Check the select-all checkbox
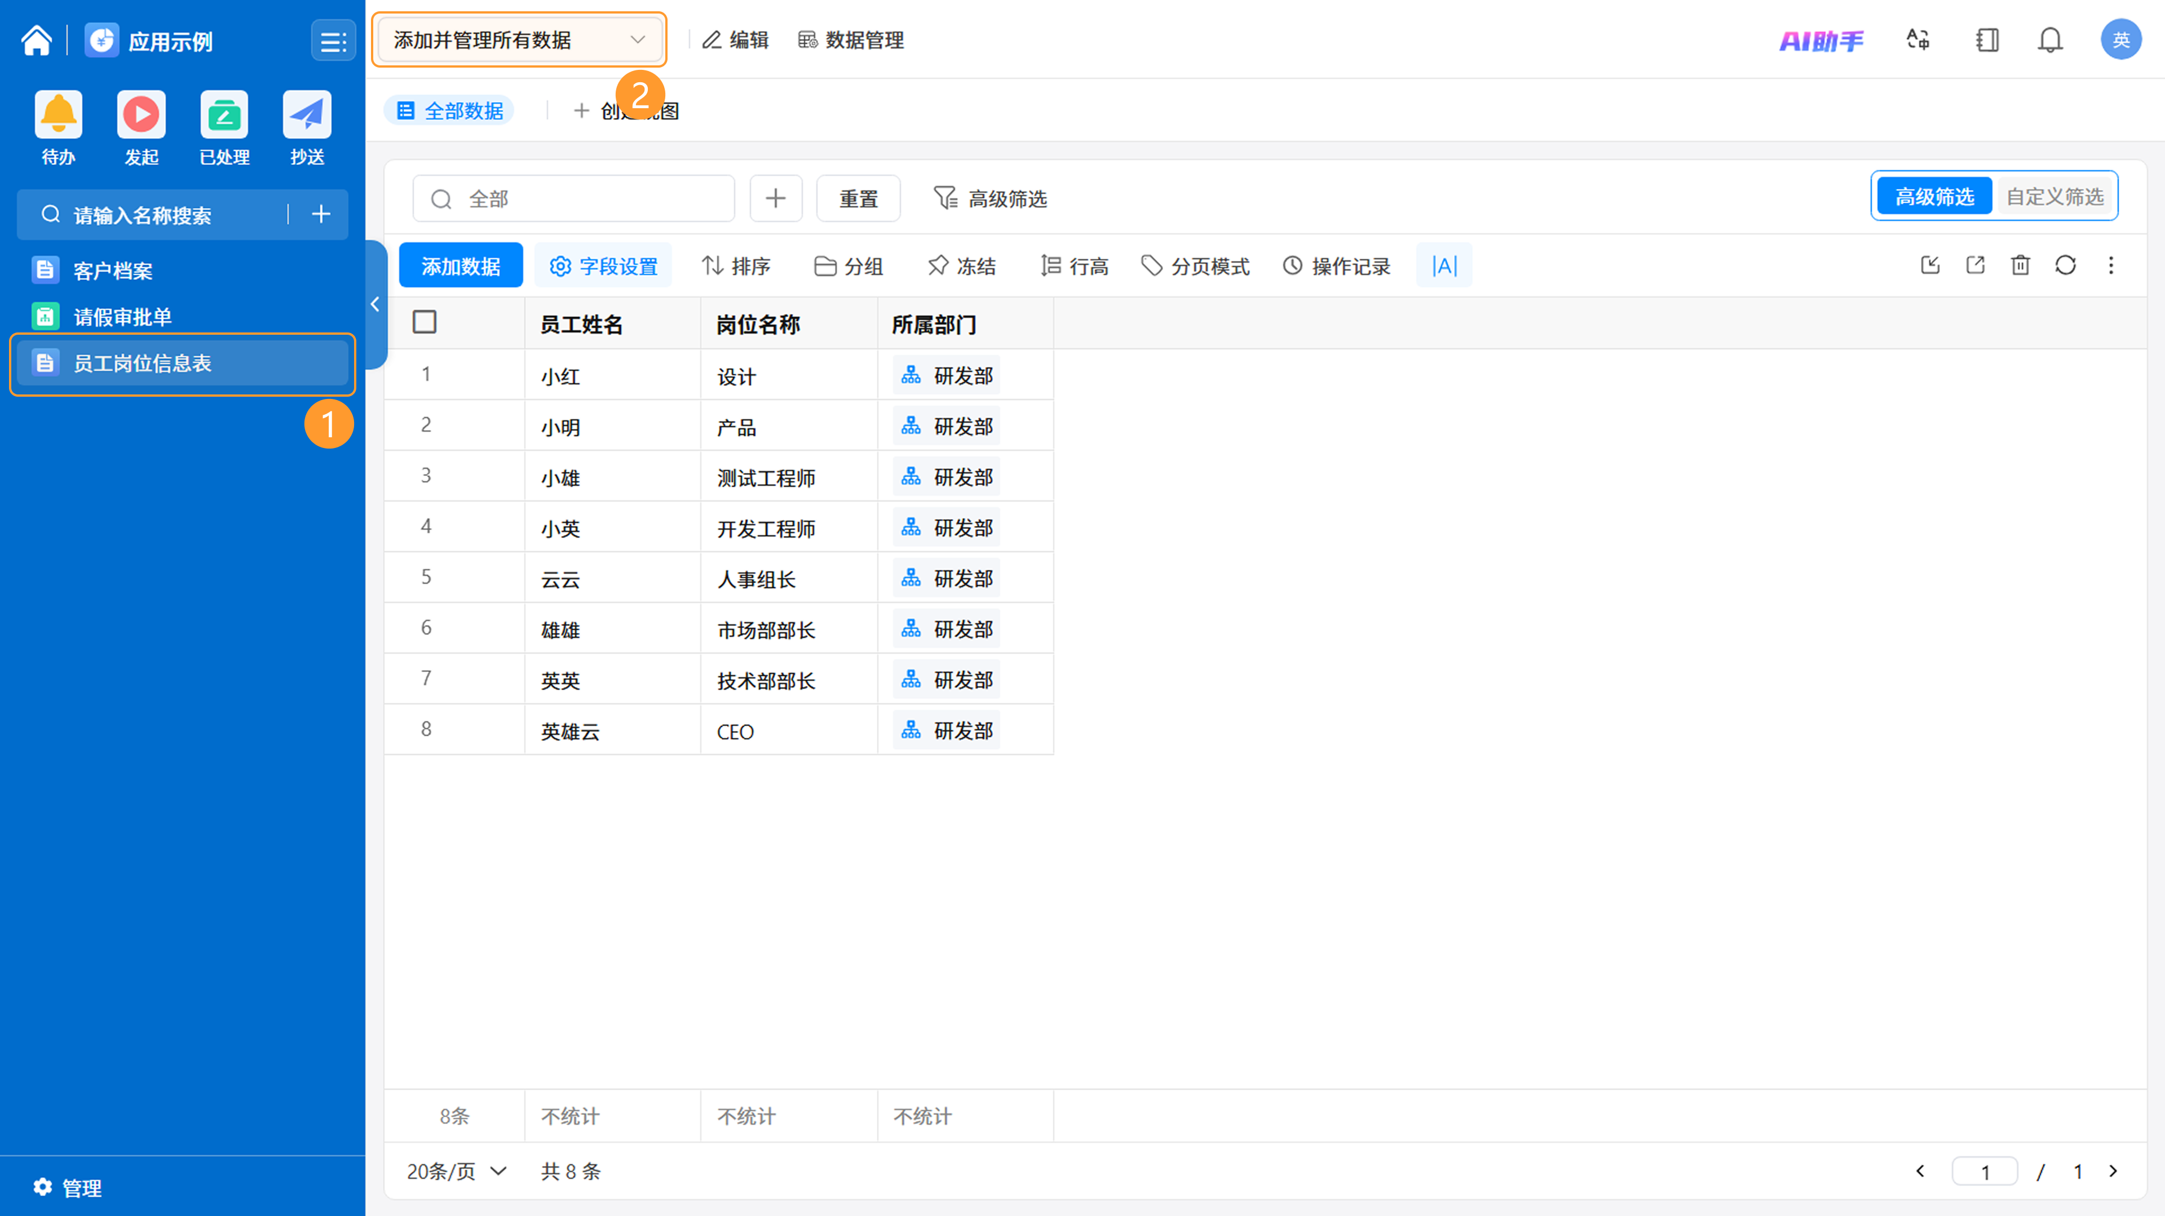The image size is (2165, 1216). click(425, 322)
